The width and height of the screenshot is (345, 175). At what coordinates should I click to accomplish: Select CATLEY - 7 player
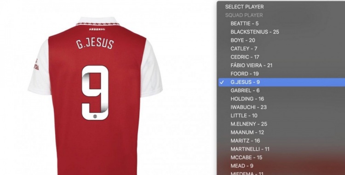tap(282, 49)
